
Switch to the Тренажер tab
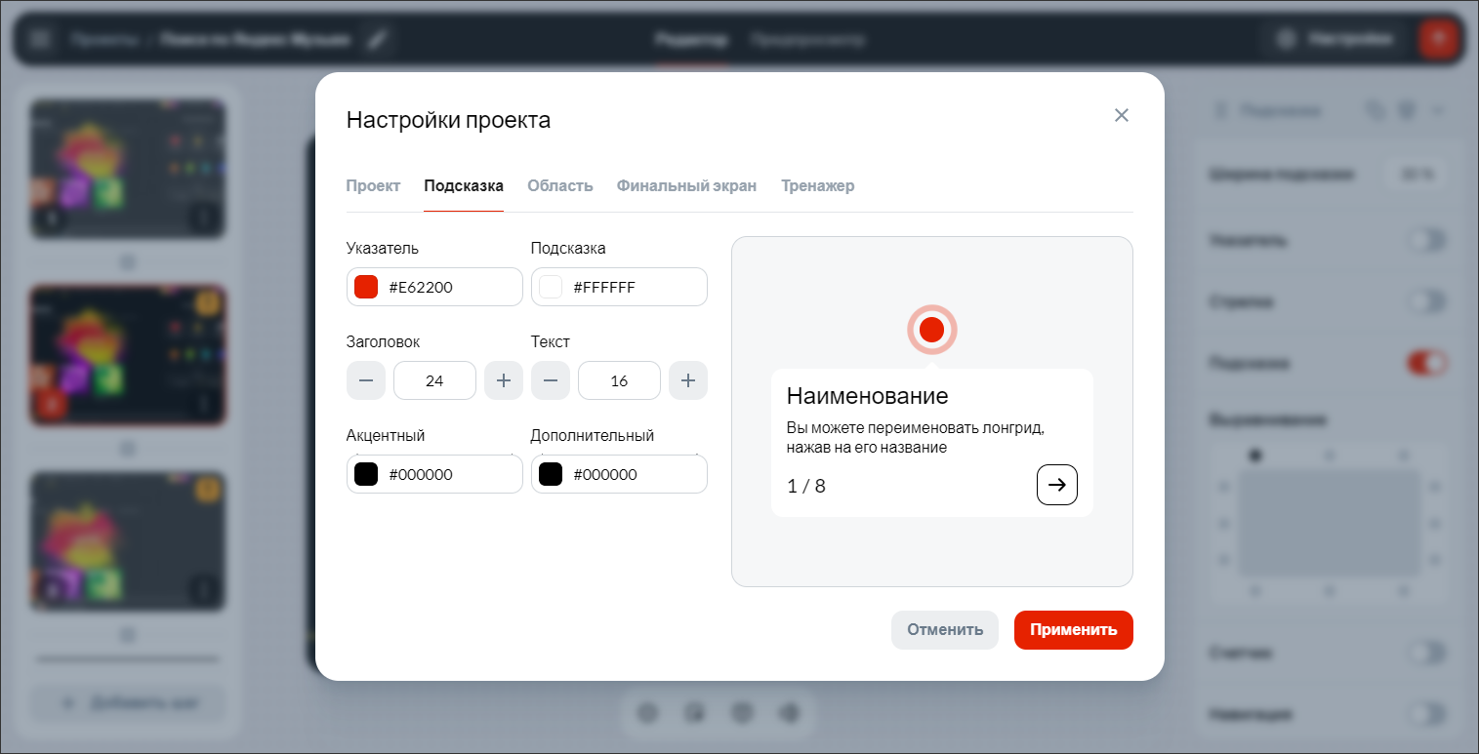point(817,185)
